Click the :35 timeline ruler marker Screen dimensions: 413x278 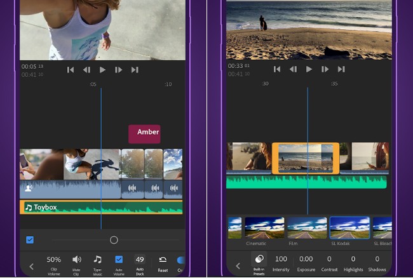coord(334,84)
